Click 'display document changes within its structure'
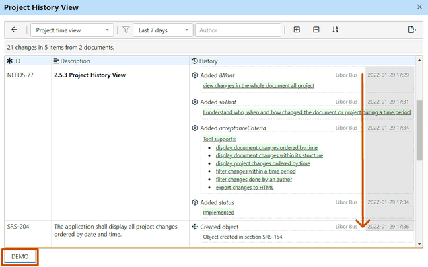 [x=269, y=155]
